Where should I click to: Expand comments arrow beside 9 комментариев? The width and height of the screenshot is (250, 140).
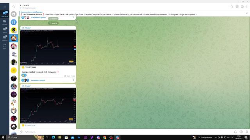tap(74, 80)
